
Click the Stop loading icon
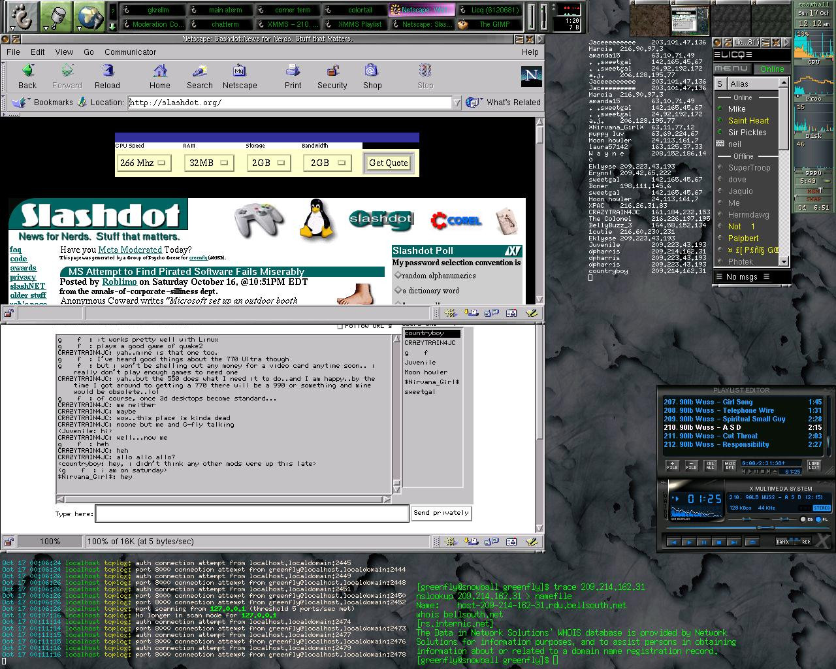point(425,76)
